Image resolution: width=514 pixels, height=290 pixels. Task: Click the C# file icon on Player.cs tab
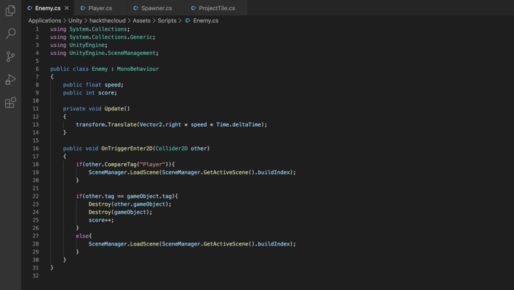click(83, 8)
